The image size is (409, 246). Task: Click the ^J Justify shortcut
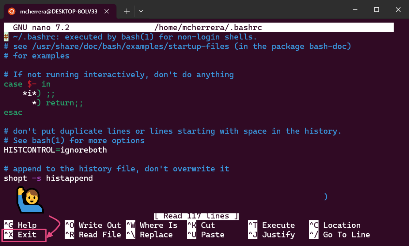(271, 235)
